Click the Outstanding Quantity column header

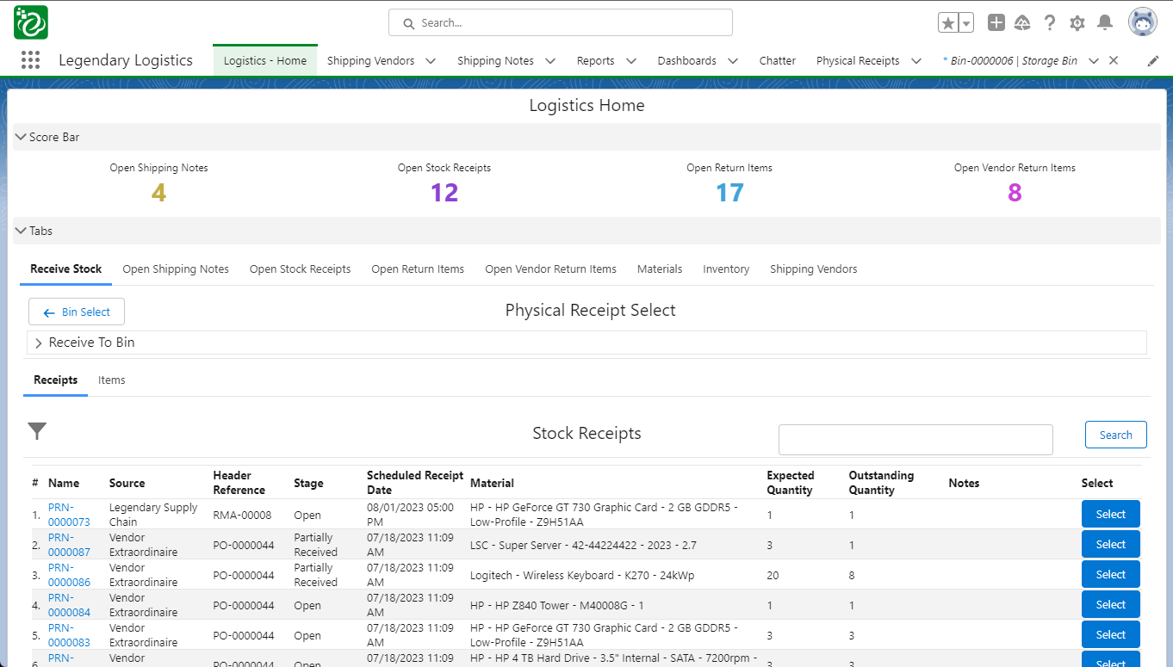(x=881, y=483)
